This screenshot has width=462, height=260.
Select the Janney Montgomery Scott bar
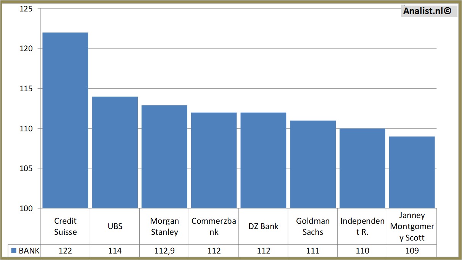(x=412, y=173)
